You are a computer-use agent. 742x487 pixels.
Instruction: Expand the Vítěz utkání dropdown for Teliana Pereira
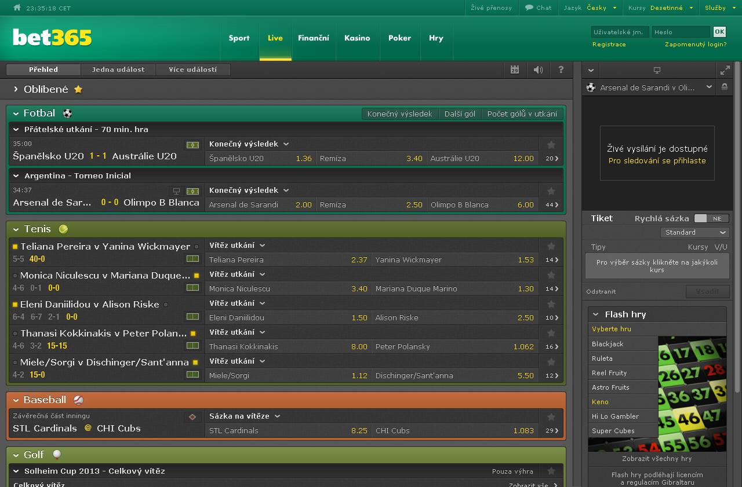point(238,246)
